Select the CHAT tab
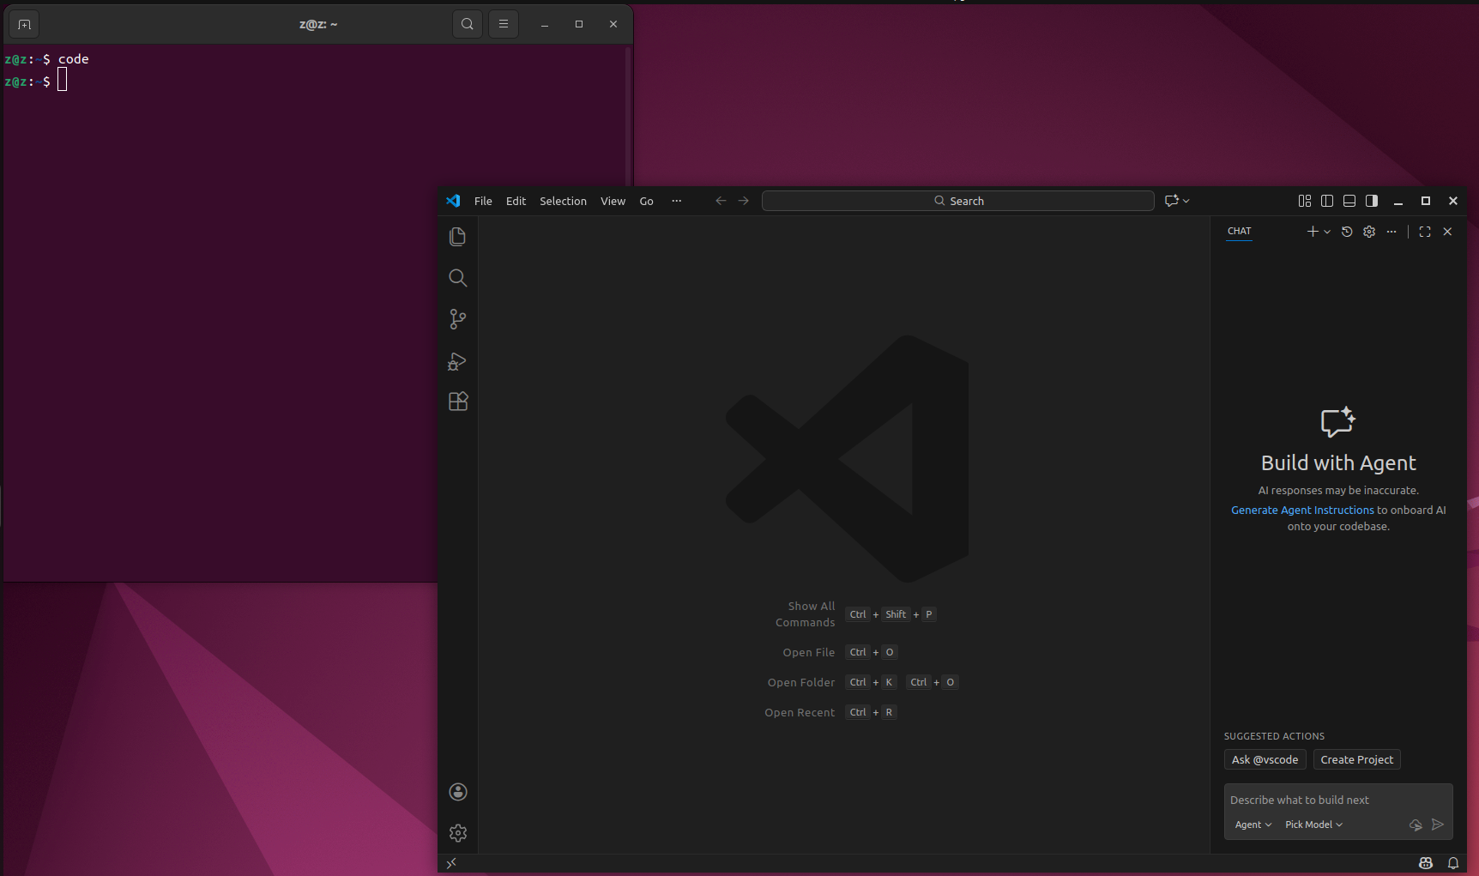 [x=1239, y=232]
